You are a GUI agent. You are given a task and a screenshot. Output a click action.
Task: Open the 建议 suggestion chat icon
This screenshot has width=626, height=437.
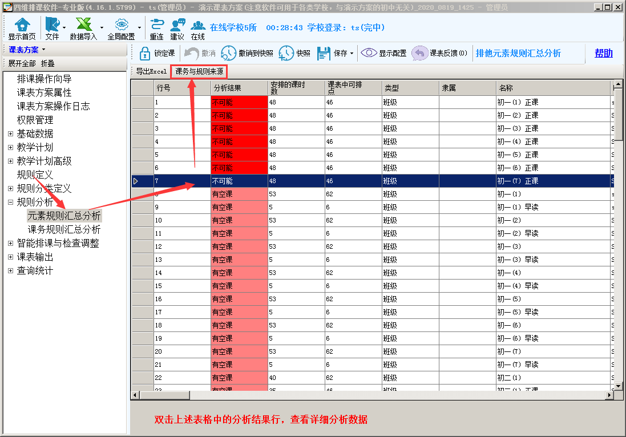(177, 25)
